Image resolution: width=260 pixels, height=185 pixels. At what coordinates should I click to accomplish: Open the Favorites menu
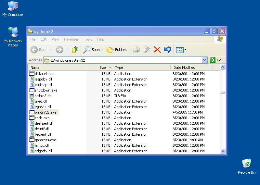click(x=71, y=39)
